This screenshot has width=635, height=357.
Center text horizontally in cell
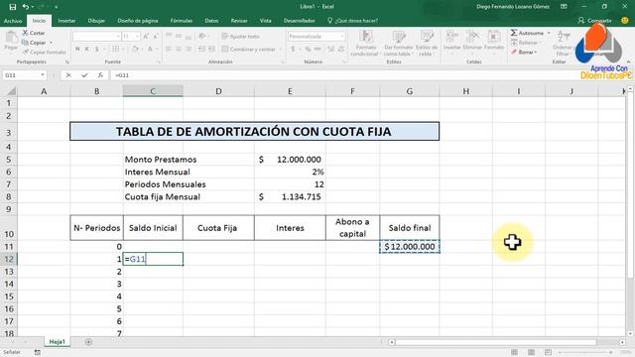(x=179, y=49)
